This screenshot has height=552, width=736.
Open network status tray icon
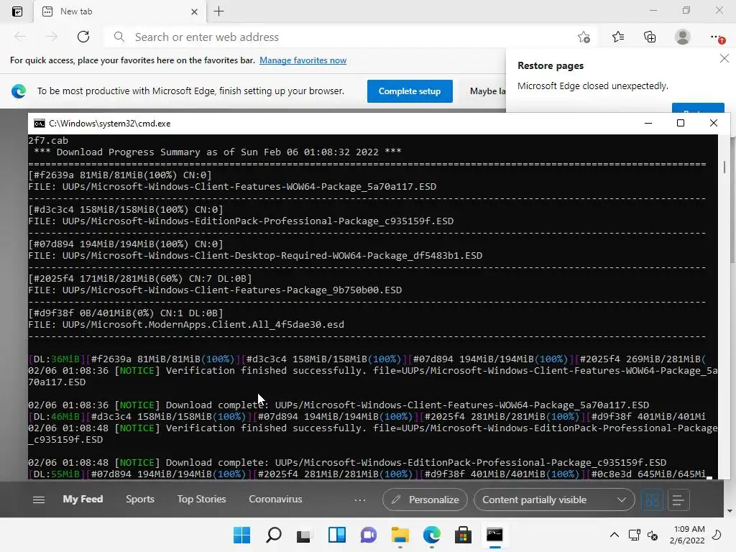point(635,535)
